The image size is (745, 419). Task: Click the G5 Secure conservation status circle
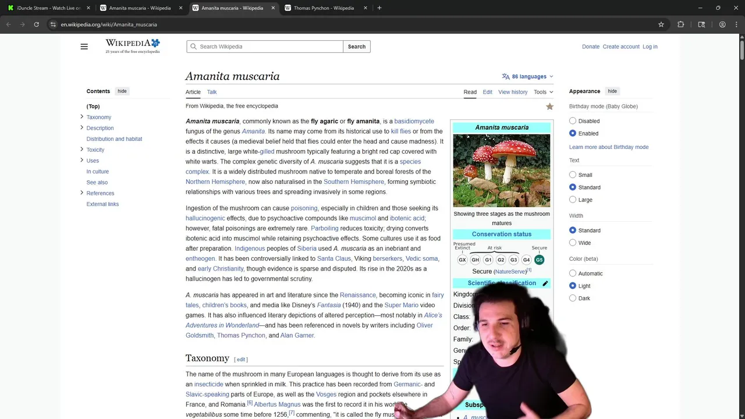click(539, 260)
